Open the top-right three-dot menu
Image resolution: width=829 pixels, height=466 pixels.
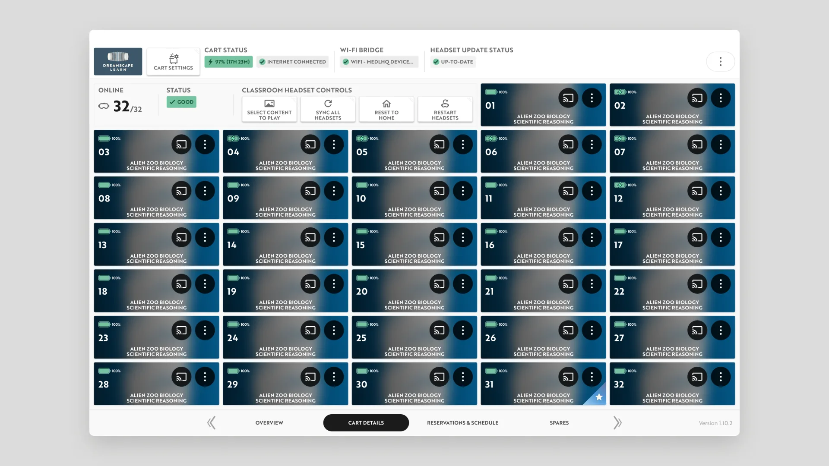click(x=720, y=62)
